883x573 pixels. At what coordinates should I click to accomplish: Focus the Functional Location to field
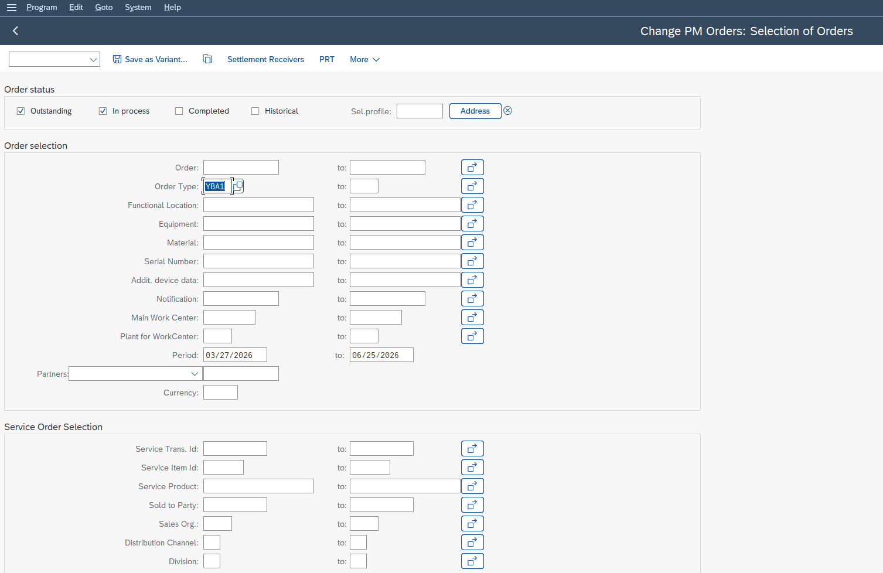(405, 205)
